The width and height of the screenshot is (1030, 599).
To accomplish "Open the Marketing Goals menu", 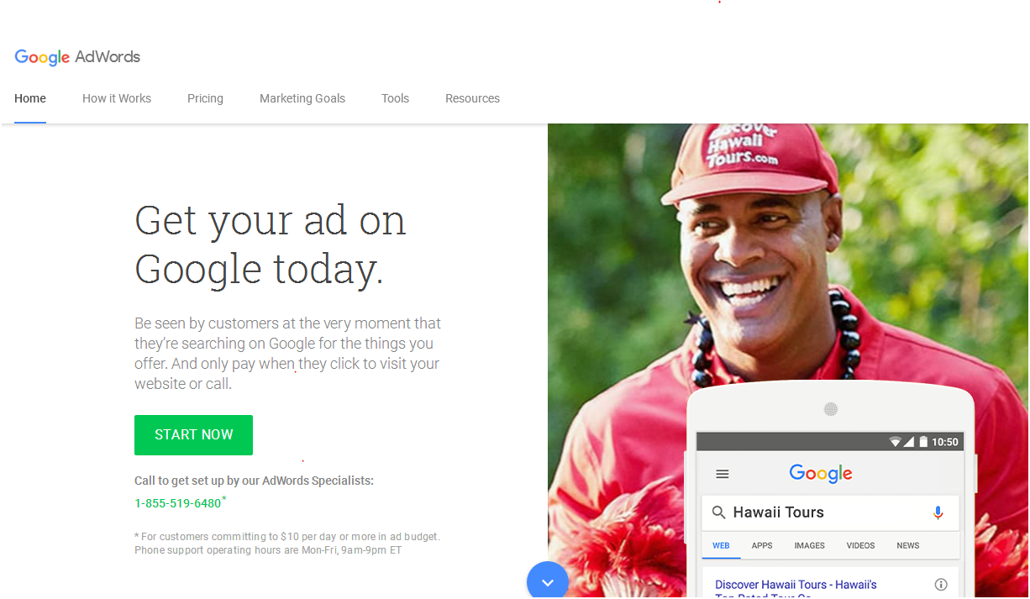I will 302,98.
